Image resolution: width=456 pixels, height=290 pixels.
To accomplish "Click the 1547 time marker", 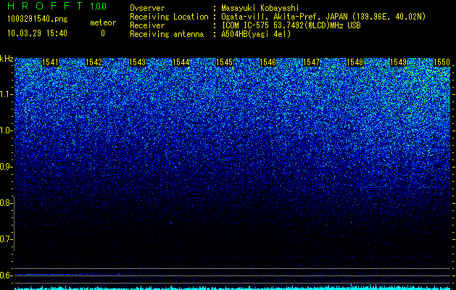I will [x=312, y=62].
